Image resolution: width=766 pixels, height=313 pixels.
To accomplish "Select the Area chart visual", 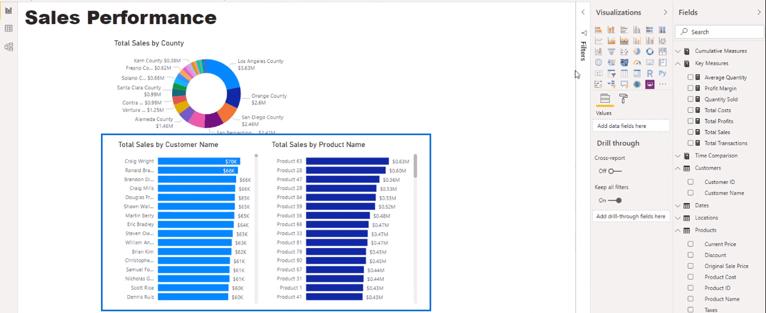I will coord(611,40).
